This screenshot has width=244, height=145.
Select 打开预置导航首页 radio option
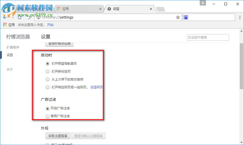[47, 63]
